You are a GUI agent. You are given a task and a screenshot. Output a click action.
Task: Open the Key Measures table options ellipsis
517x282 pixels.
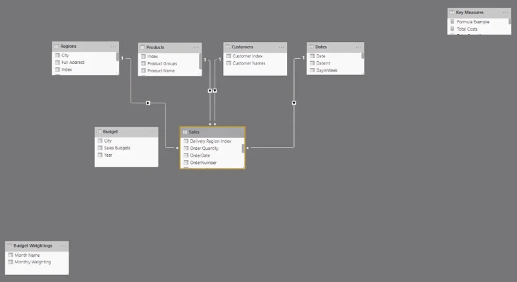click(x=505, y=12)
